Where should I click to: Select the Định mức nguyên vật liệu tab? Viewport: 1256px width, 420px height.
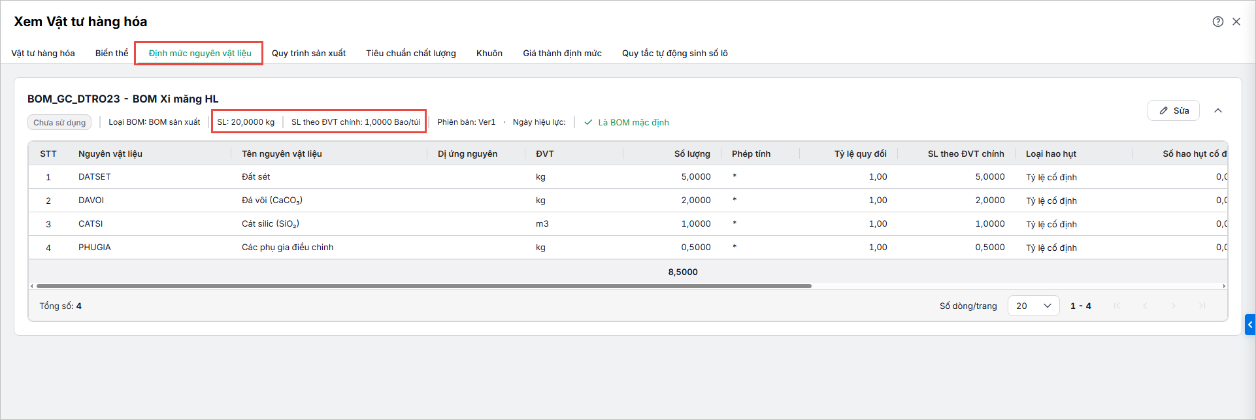[x=200, y=53]
